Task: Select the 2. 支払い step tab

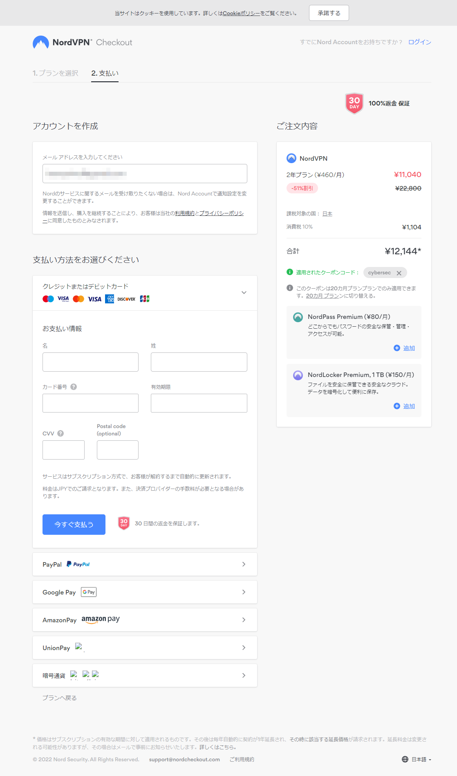Action: click(x=105, y=73)
